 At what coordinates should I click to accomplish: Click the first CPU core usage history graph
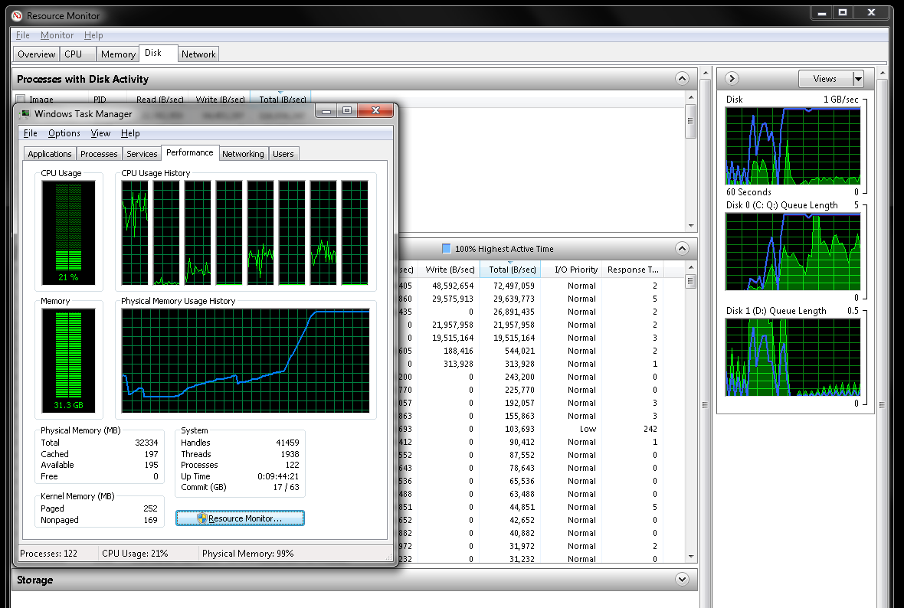click(135, 232)
